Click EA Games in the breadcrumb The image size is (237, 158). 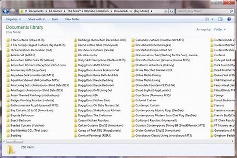point(55,11)
